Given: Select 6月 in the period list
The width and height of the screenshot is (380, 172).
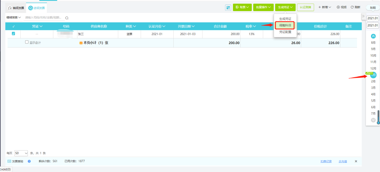Looking at the screenshot, I should pyautogui.click(x=373, y=107).
